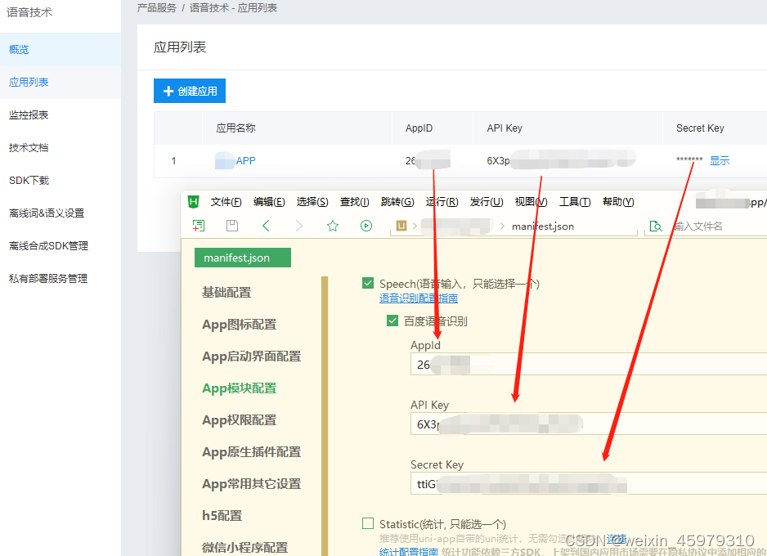The width and height of the screenshot is (767, 556).
Task: Disable the 百度语音识别 checkbox
Action: (x=392, y=321)
